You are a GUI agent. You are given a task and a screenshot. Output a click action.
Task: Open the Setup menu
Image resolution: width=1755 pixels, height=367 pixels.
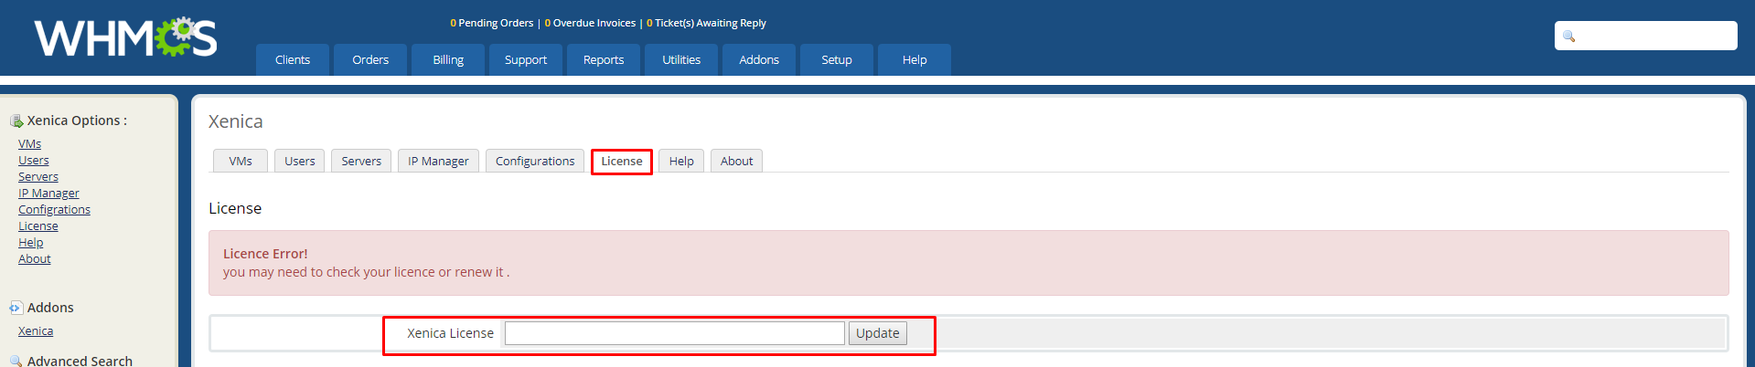click(837, 59)
